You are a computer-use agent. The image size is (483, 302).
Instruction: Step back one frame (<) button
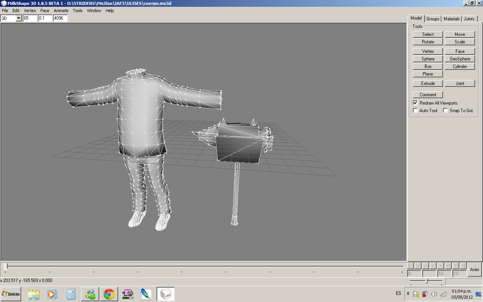[x=434, y=266]
